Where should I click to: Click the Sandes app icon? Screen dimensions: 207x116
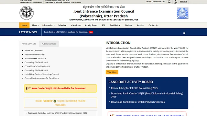[55, 101]
